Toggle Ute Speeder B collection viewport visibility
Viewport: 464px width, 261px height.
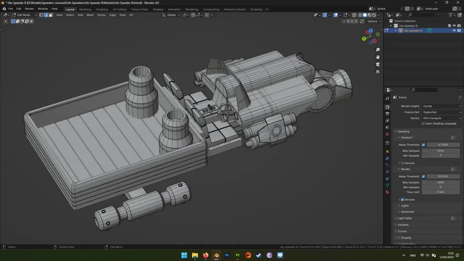coord(454,26)
